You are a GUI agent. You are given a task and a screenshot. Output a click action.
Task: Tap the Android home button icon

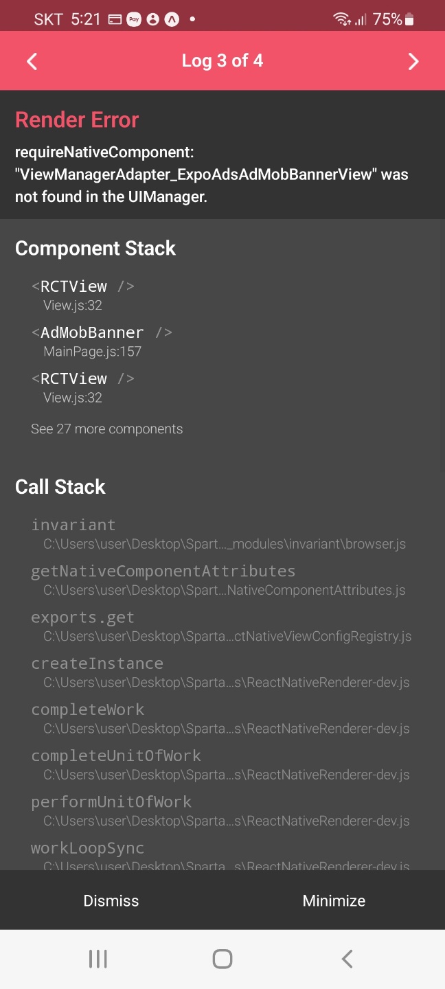pyautogui.click(x=223, y=959)
